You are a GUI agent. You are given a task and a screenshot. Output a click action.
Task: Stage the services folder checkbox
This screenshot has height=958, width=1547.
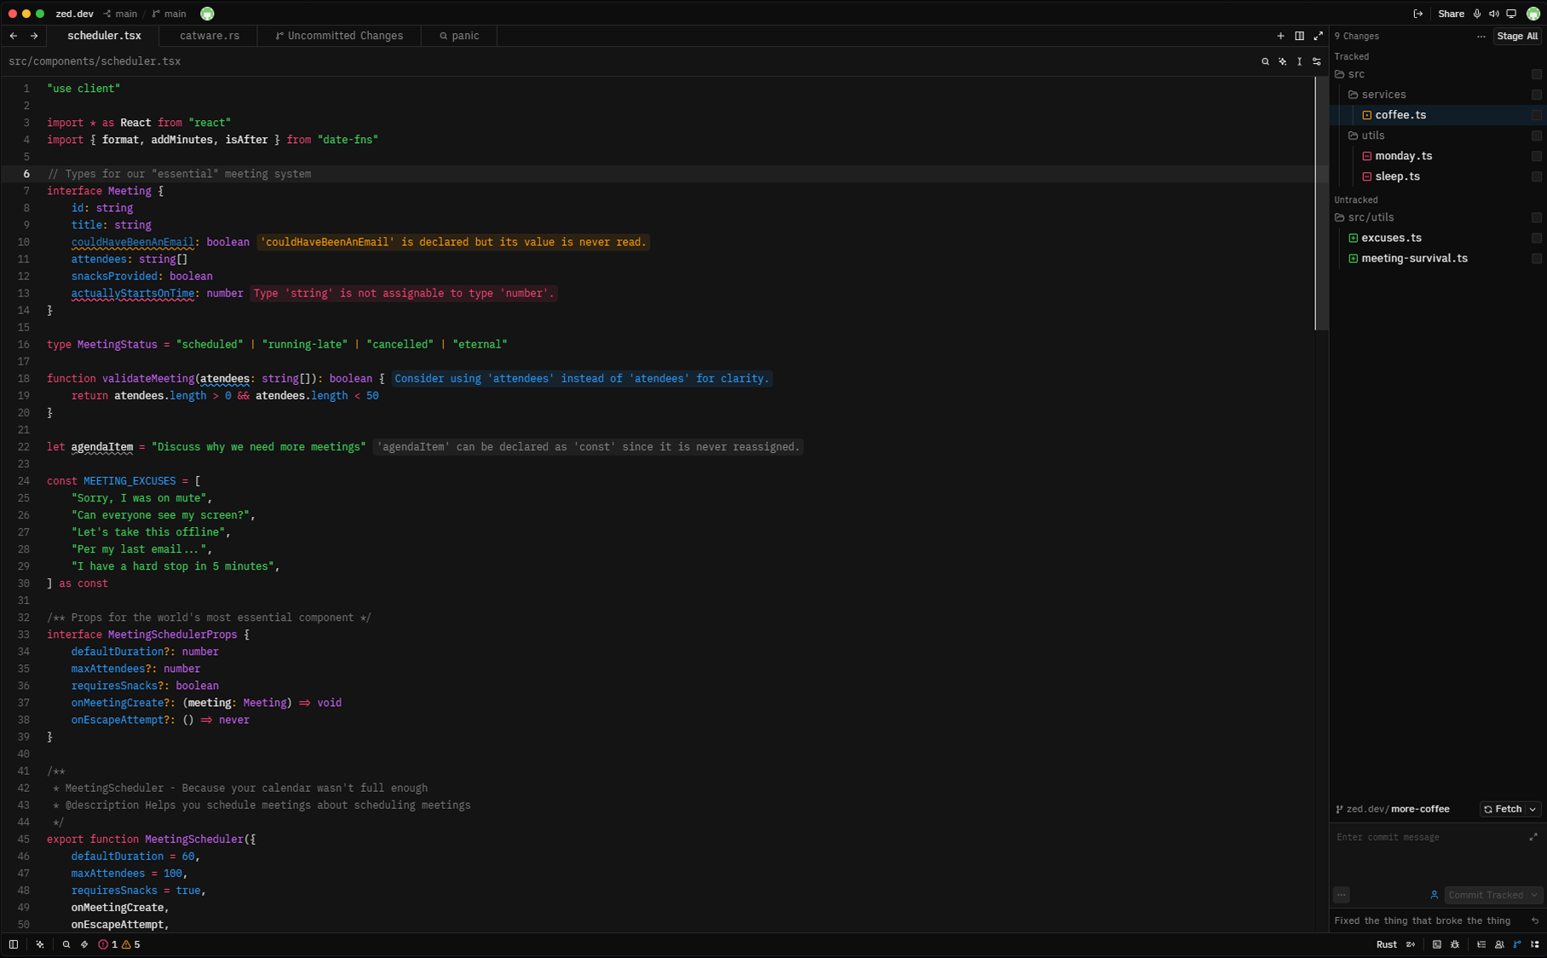point(1537,95)
